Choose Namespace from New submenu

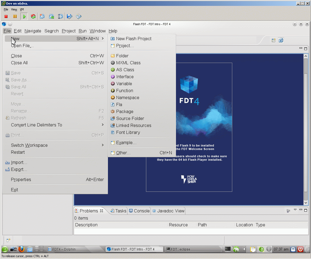point(142,97)
